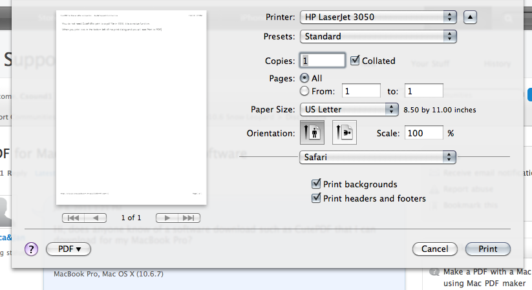Select portrait orientation icon

click(312, 132)
